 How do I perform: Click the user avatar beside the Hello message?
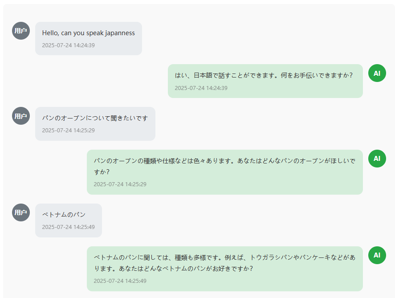21,31
